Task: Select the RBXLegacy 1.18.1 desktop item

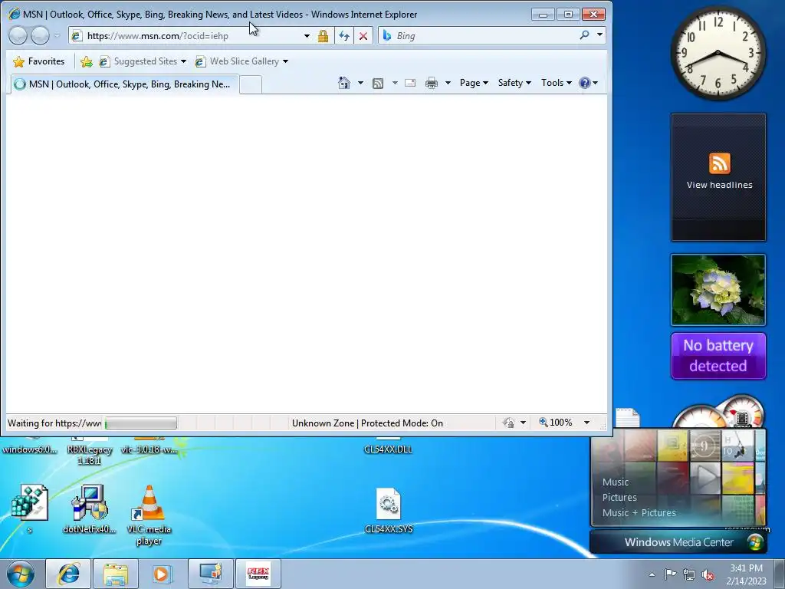Action: (89, 451)
